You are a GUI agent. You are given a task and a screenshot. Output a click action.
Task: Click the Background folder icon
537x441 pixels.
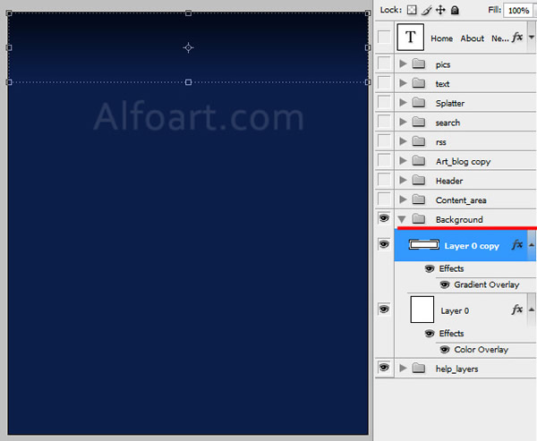419,218
